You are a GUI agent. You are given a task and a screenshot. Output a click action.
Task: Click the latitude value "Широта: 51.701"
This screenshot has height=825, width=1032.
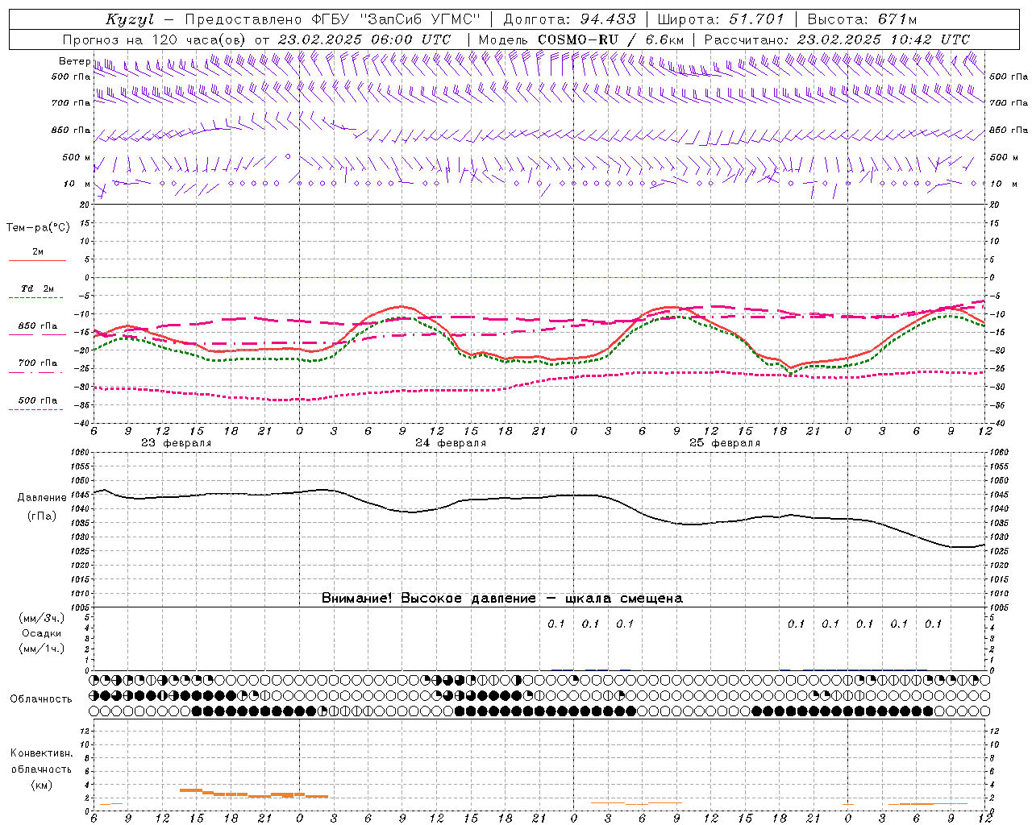tap(720, 19)
